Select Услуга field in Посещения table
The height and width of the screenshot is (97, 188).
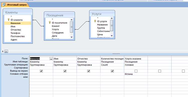(x=58, y=29)
